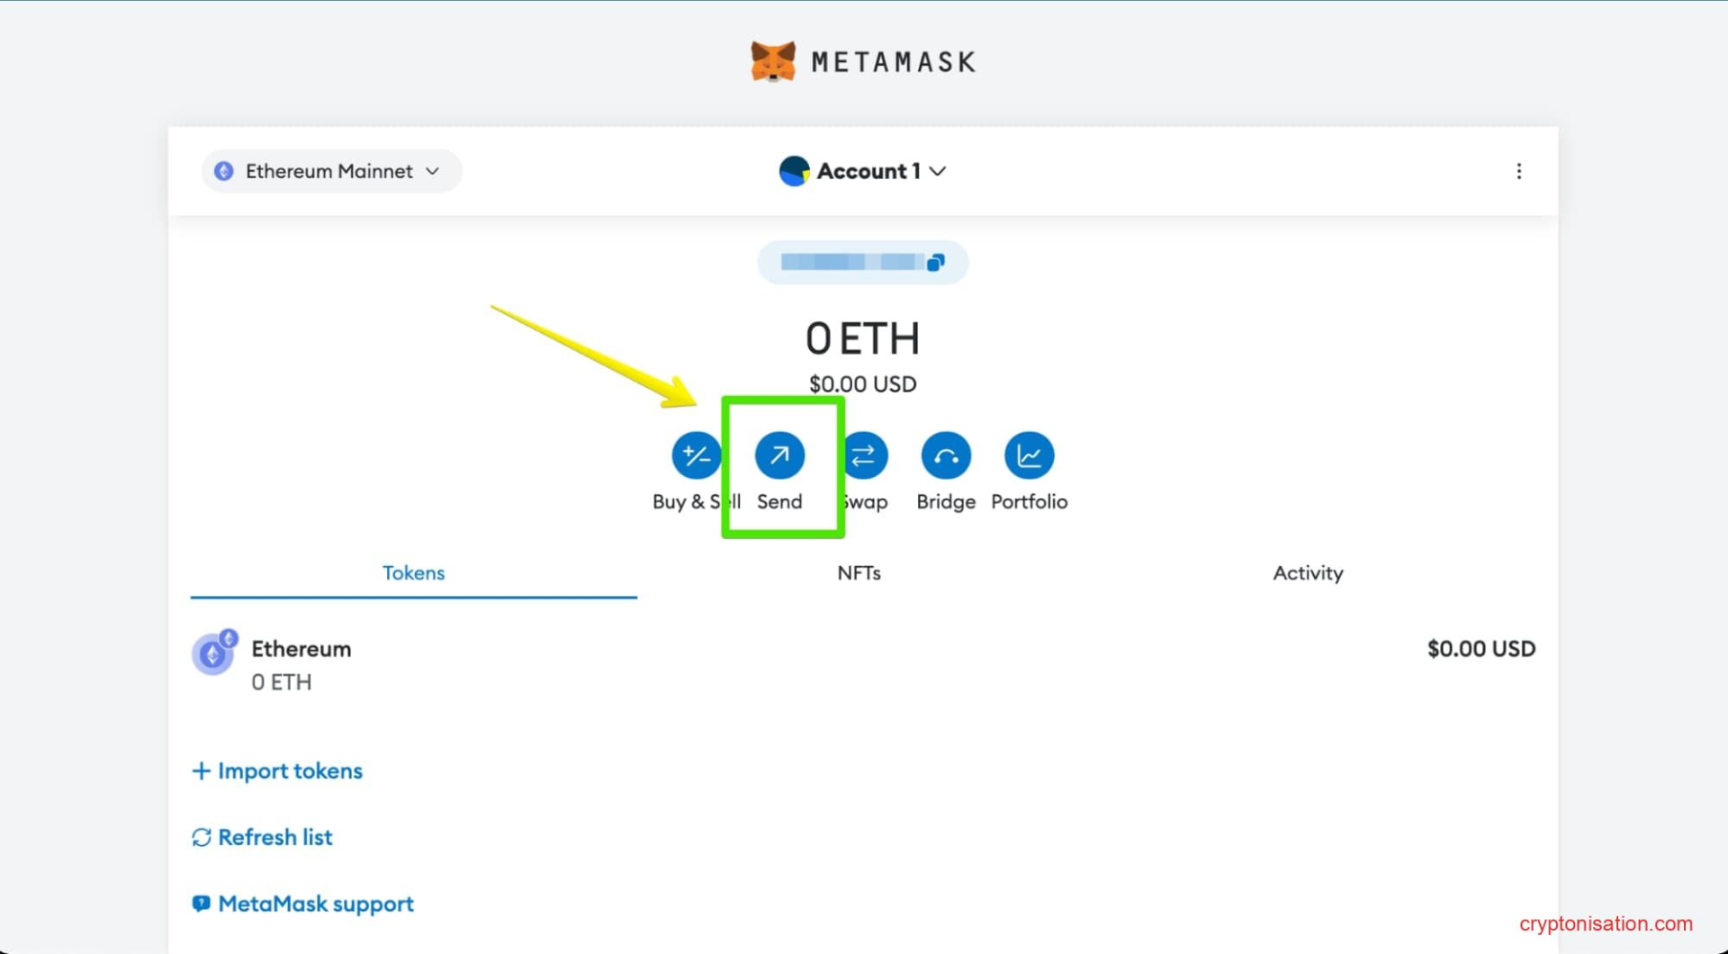
Task: Click the MetaMask fox logo
Action: pos(773,61)
